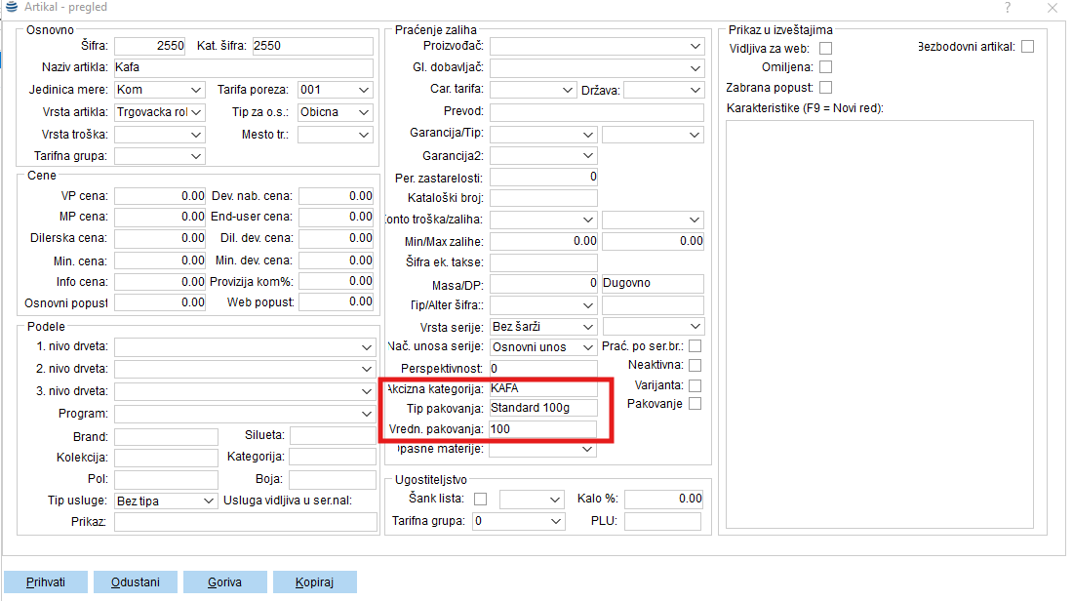Click the Goriva button
Screen dimensions: 1073x601
click(224, 582)
